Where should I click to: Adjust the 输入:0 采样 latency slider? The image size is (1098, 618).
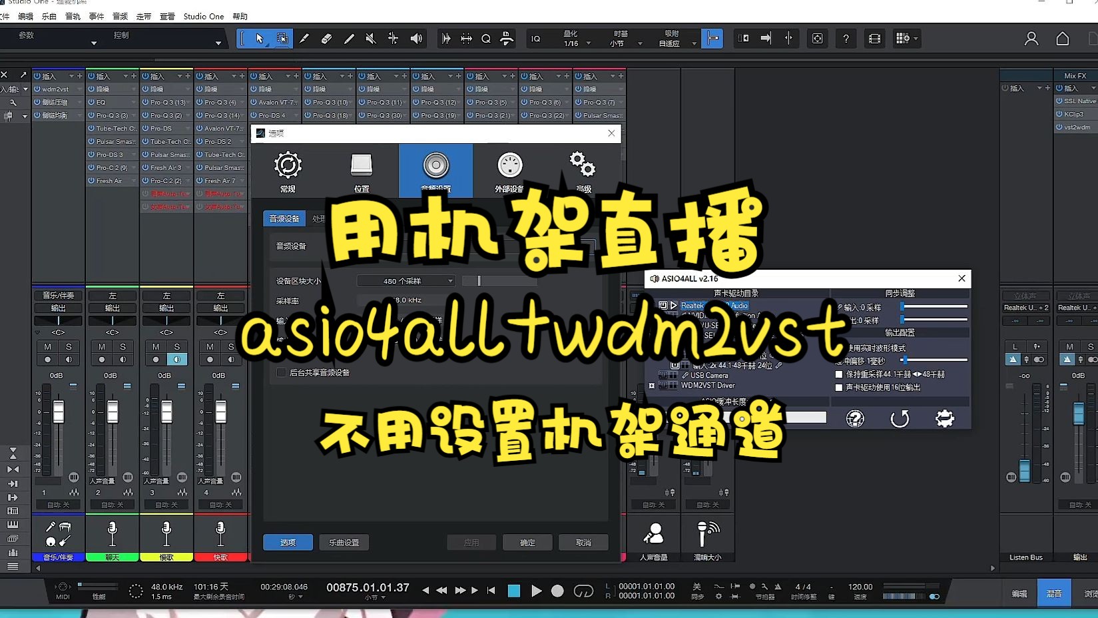click(x=934, y=306)
